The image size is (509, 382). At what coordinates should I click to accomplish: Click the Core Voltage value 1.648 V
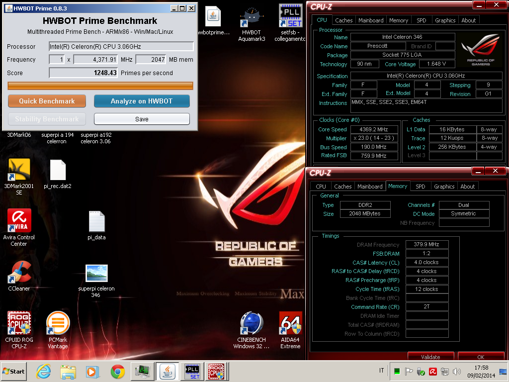coord(436,64)
